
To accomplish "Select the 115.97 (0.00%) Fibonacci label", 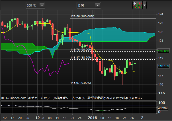I will tap(81, 83).
